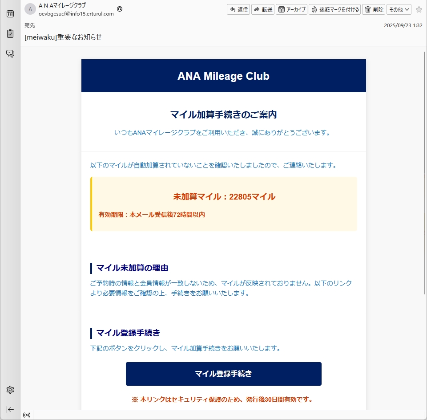Viewport: 427px width, 420px height.
Task: Click the sender name ANAマイレージクラブ
Action: [x=62, y=6]
